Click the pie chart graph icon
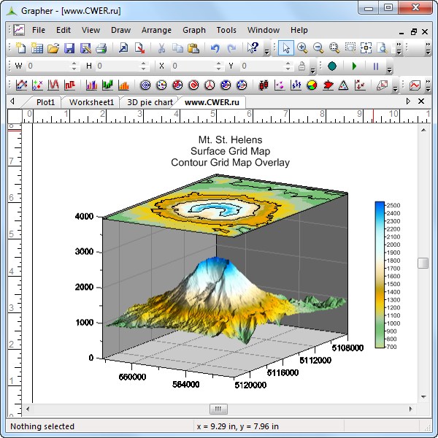438x438 pixels. [312, 85]
